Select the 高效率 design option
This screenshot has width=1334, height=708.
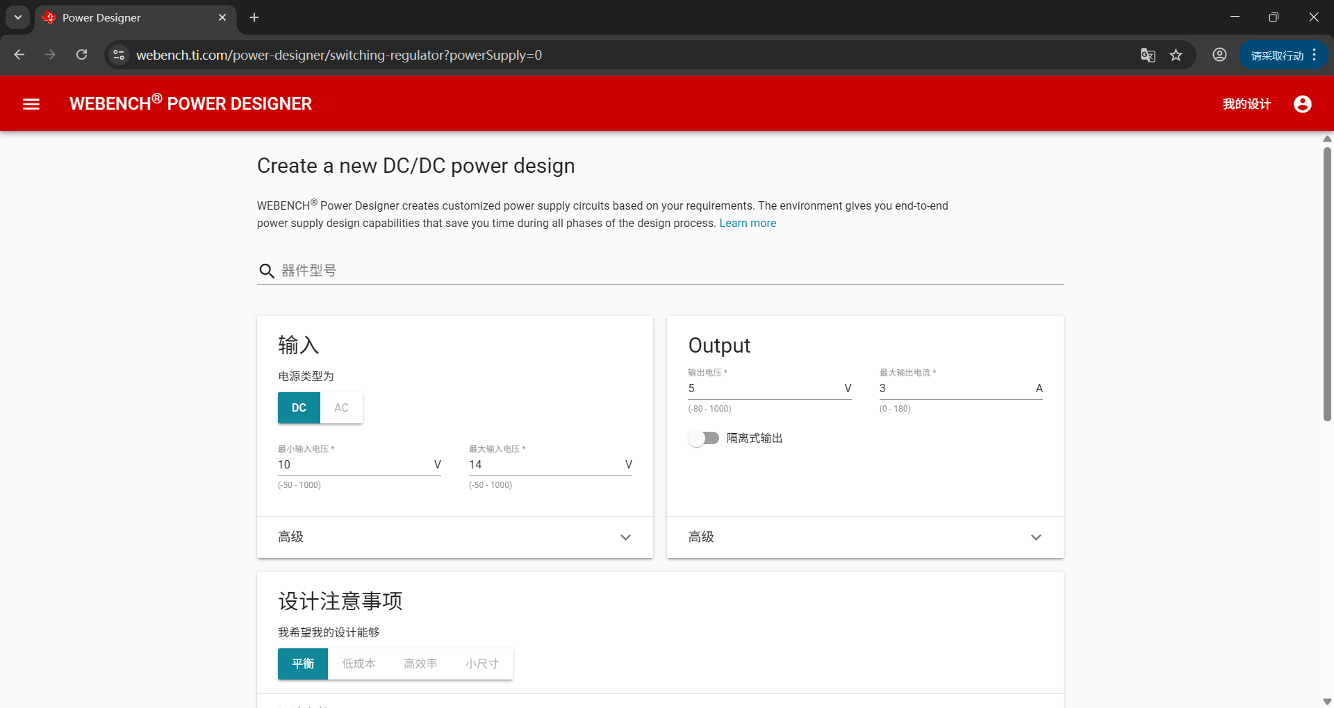coord(420,664)
